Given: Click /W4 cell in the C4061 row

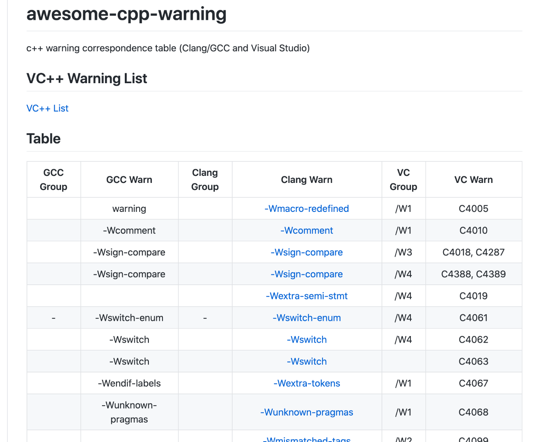Looking at the screenshot, I should [403, 318].
